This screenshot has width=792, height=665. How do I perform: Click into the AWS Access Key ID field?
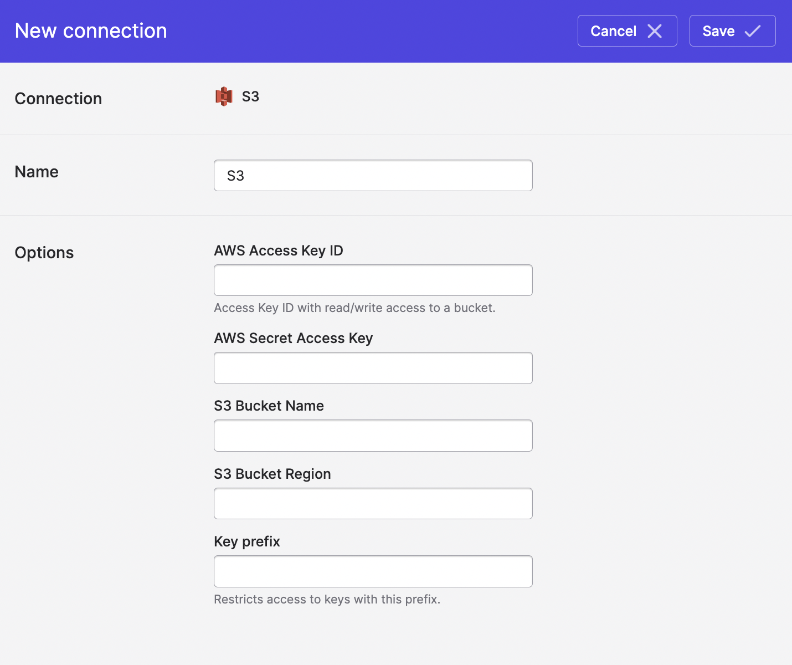click(373, 280)
